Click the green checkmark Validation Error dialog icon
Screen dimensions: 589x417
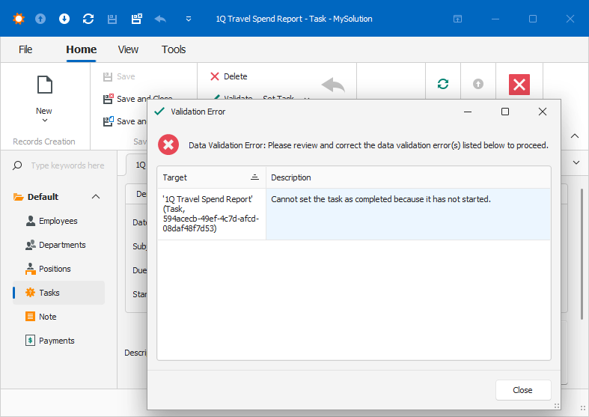159,112
